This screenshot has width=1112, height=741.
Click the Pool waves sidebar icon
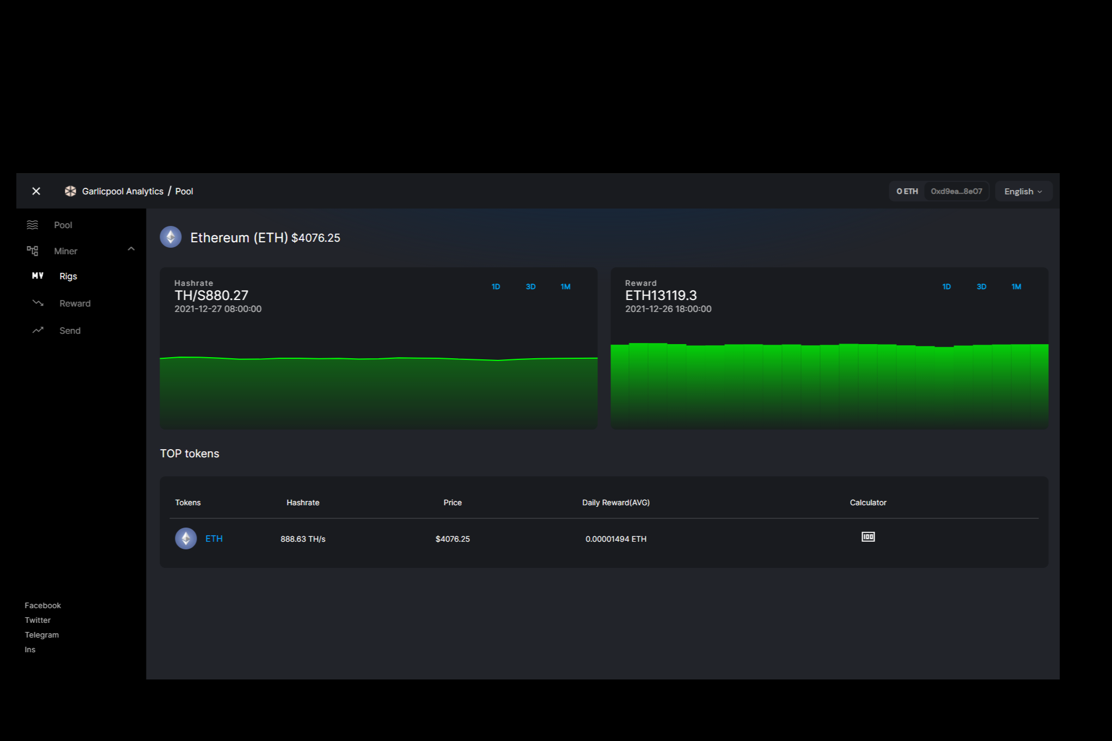tap(33, 225)
